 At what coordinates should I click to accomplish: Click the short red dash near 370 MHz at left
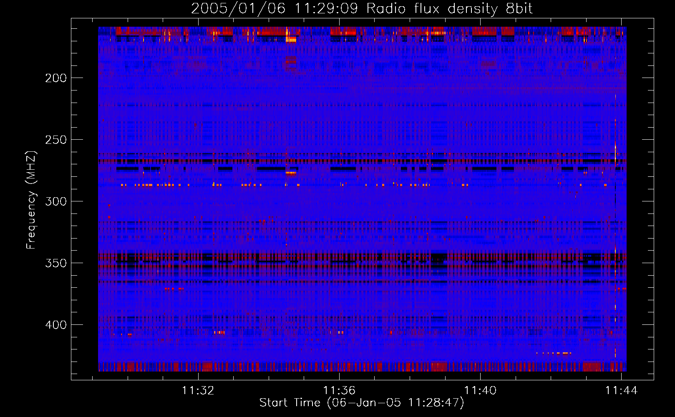tap(174, 288)
